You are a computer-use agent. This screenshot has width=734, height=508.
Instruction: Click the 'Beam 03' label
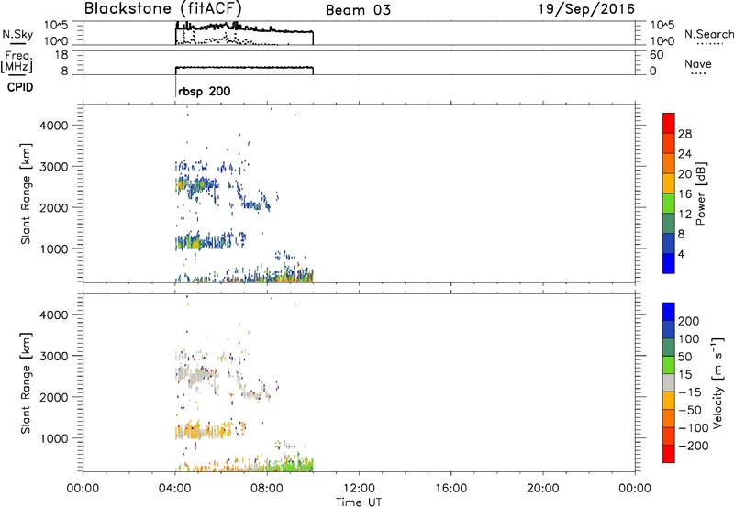pyautogui.click(x=358, y=10)
